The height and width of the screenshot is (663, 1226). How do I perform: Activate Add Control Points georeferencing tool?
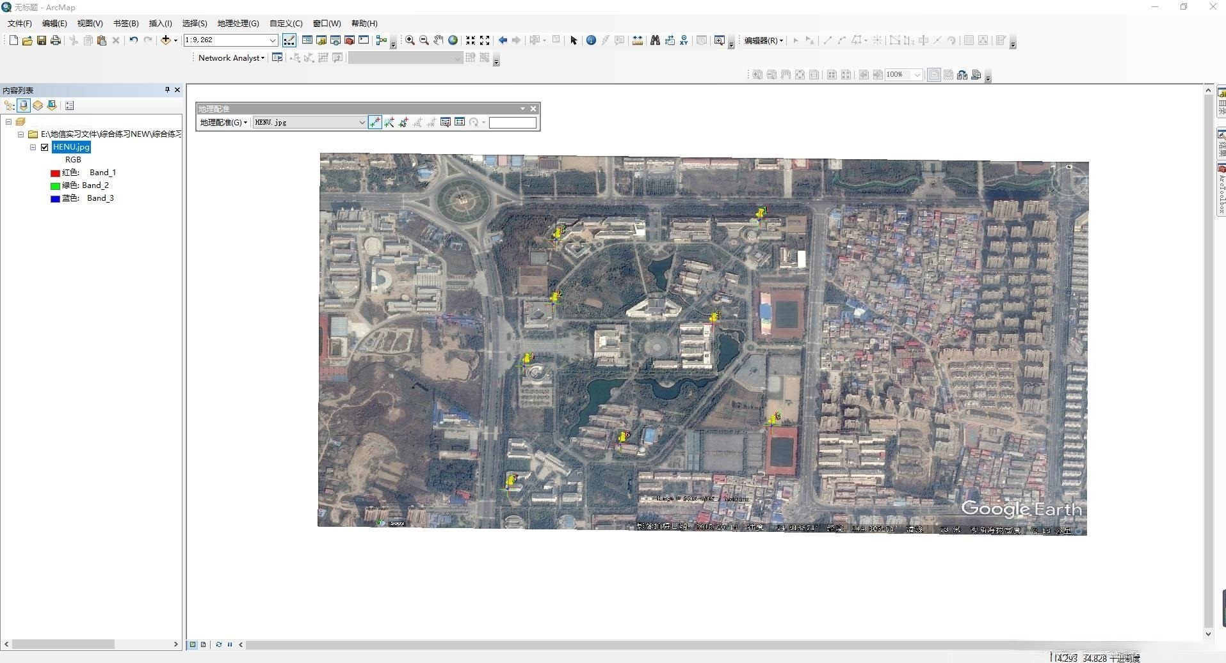(x=375, y=122)
